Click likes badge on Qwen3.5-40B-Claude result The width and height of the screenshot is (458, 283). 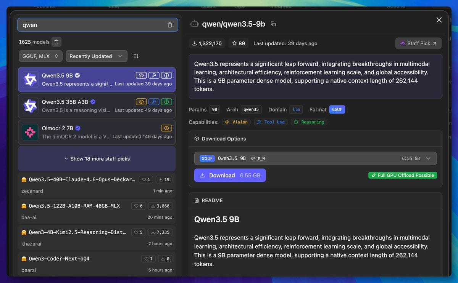point(146,179)
